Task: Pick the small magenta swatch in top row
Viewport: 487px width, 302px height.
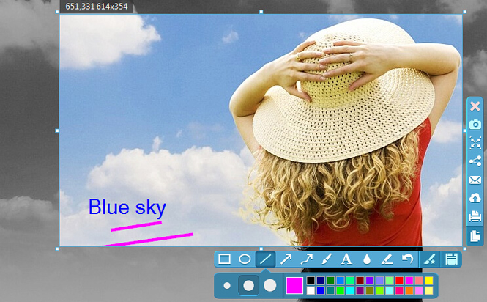Action: (409, 281)
